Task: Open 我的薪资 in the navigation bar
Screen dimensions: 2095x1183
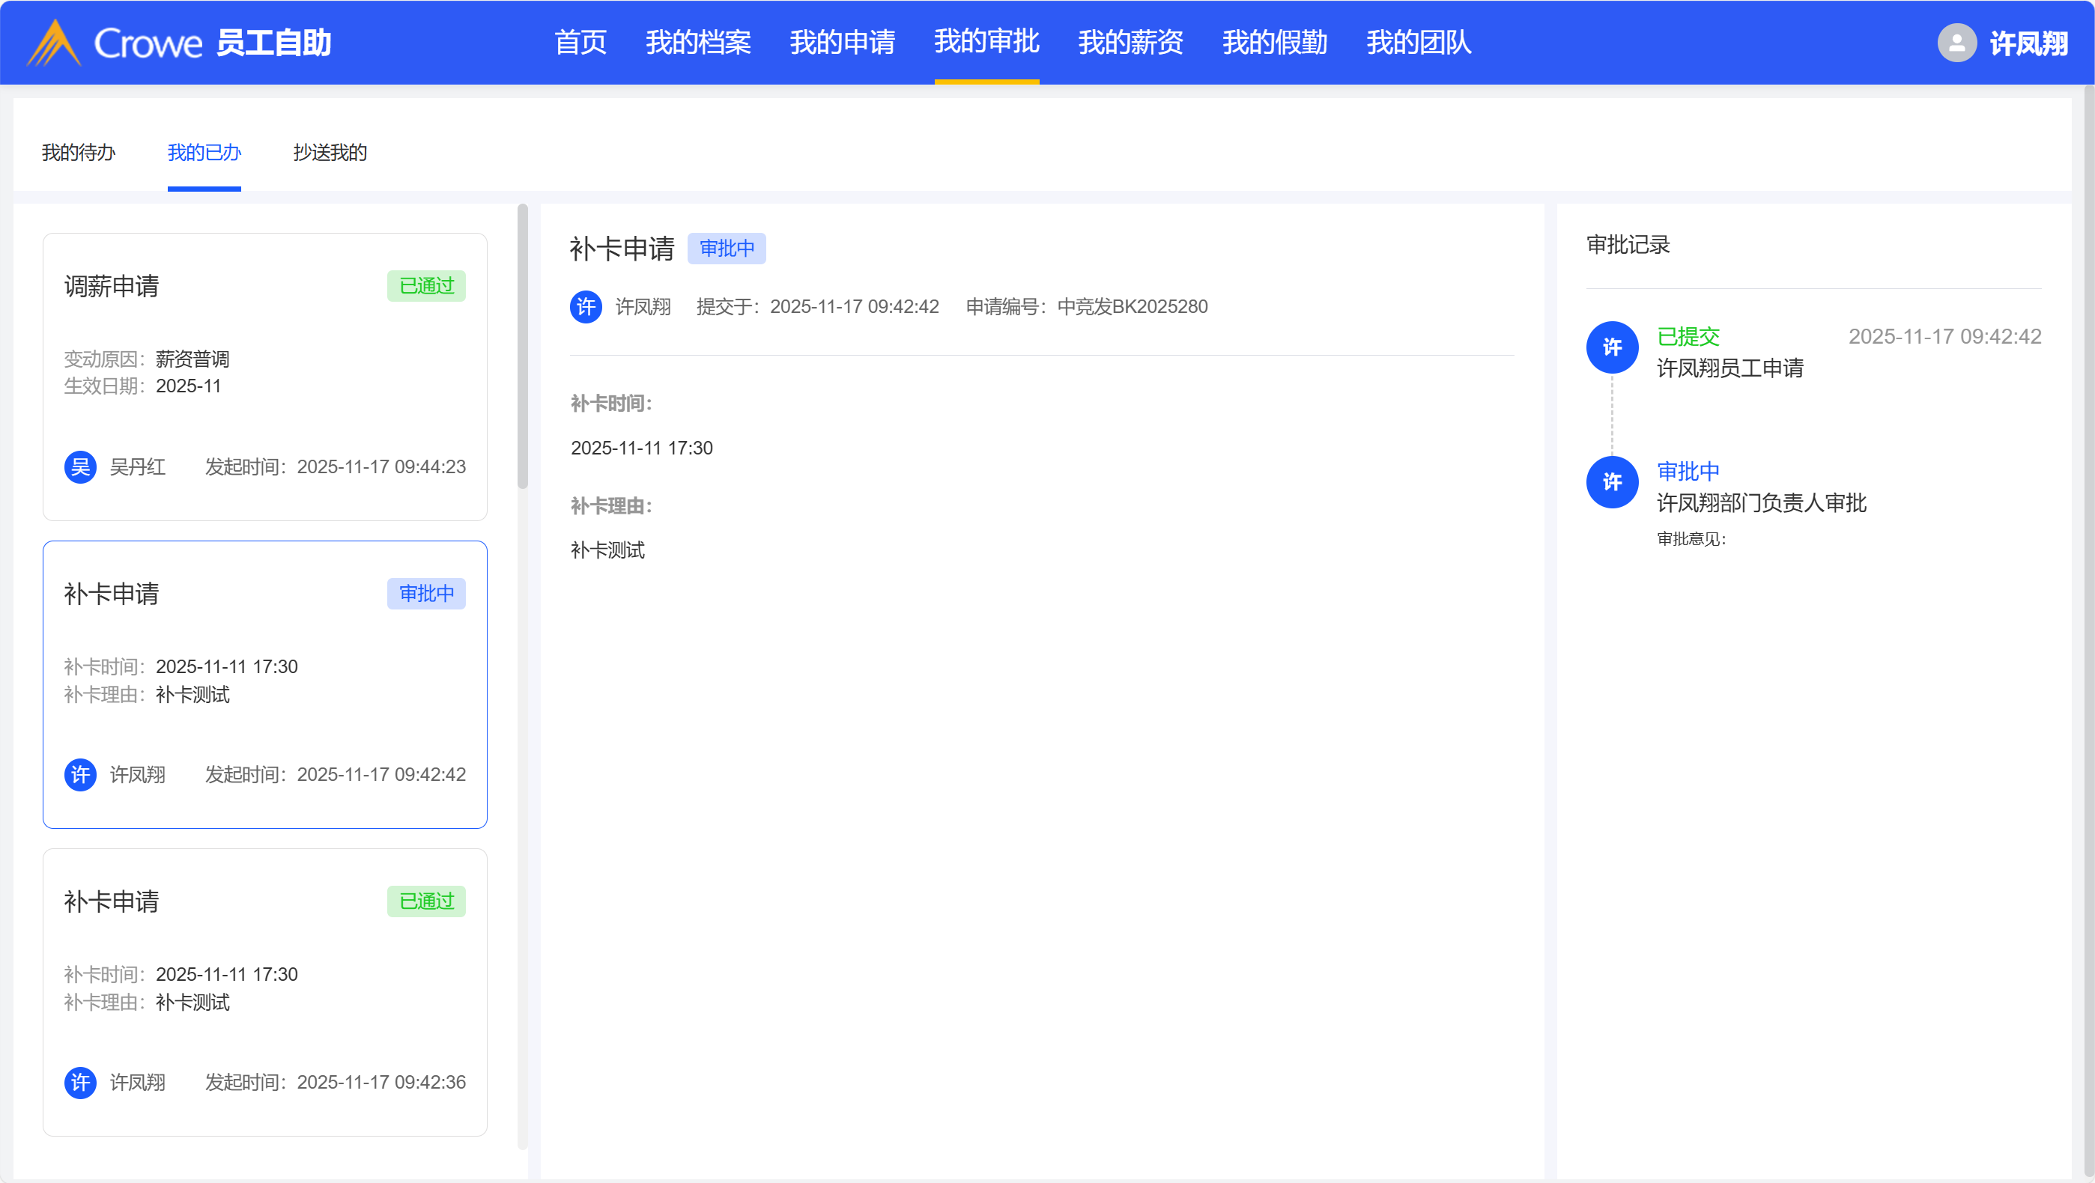Action: click(x=1130, y=42)
